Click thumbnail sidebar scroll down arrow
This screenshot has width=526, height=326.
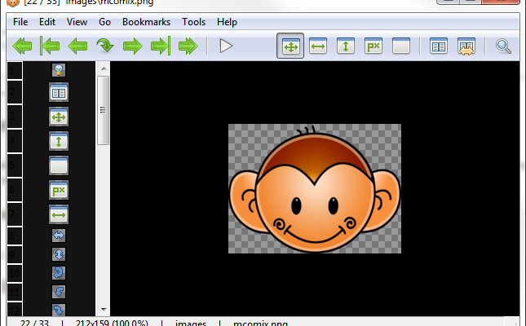click(x=104, y=310)
